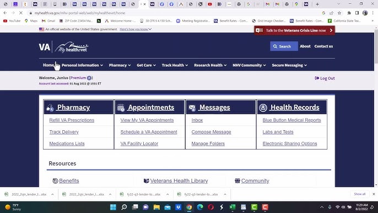The image size is (378, 213).
Task: Click the Appointments calendar icon
Action: coord(121,108)
